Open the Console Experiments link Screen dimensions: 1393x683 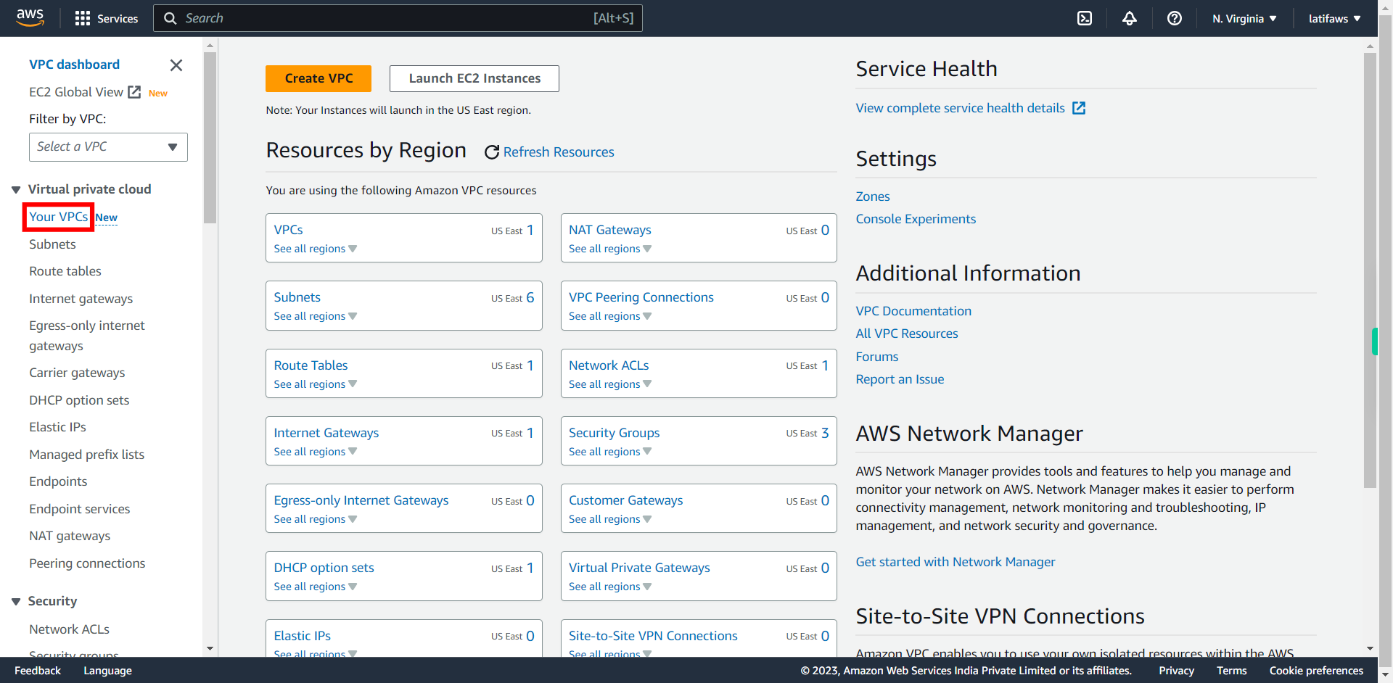point(916,219)
